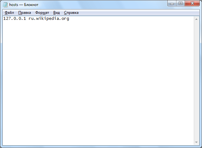Close the hosts Notepad window
Image resolution: width=202 pixels, height=148 pixels.
tap(192, 3)
